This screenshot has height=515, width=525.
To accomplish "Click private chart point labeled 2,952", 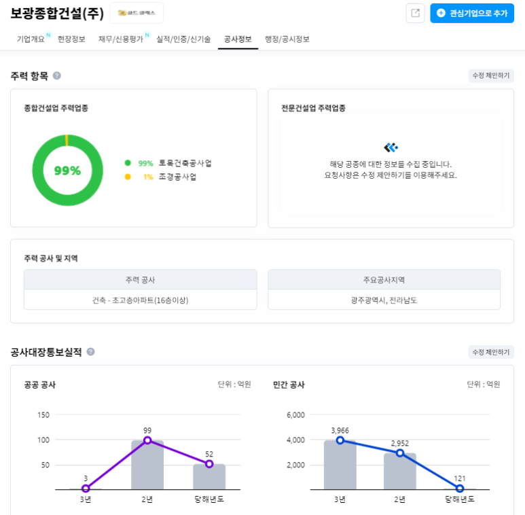I will 400,453.
